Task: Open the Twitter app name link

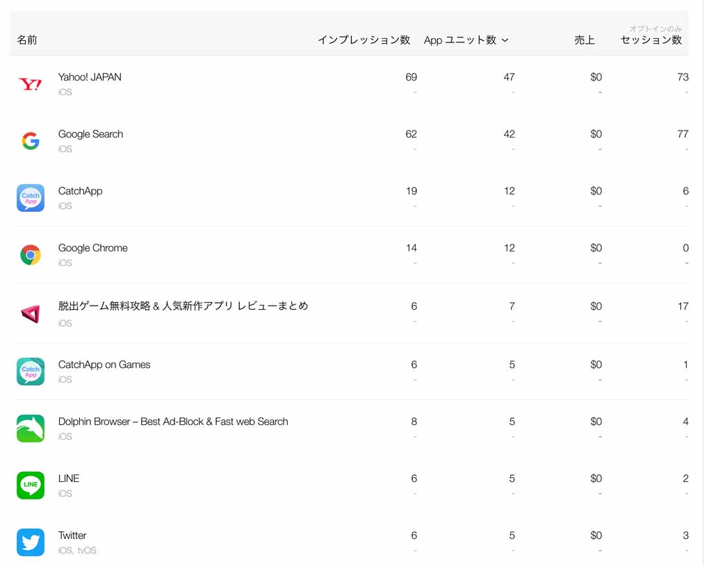Action: [72, 535]
